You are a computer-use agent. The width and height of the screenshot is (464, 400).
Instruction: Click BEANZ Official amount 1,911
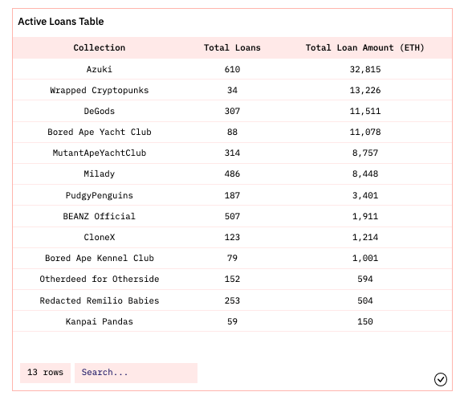coord(365,216)
